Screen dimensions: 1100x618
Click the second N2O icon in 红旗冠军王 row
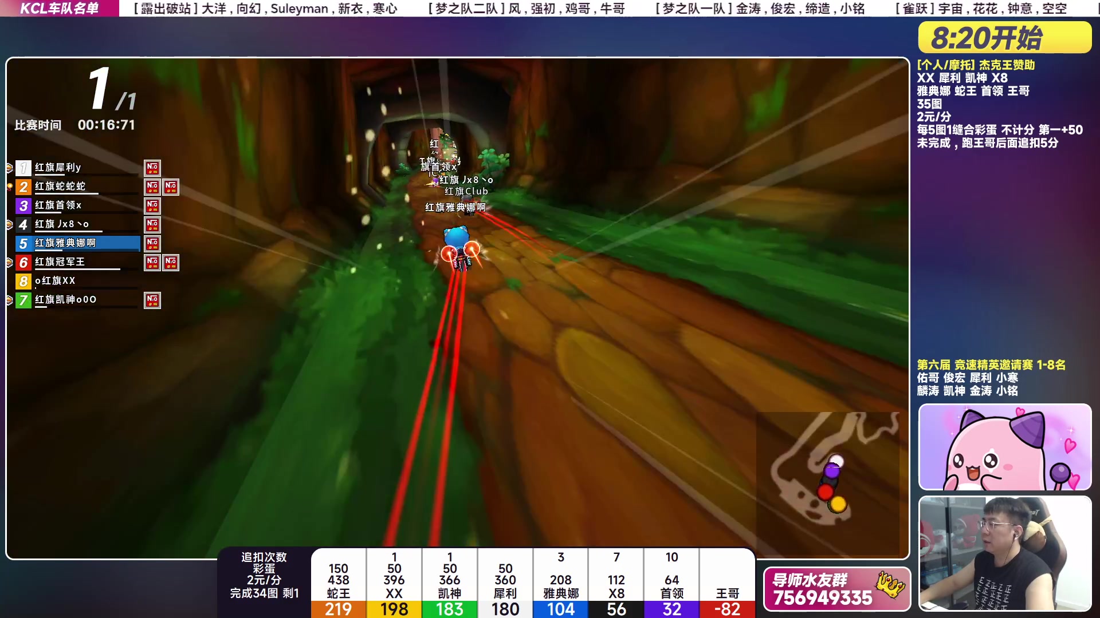coord(171,262)
